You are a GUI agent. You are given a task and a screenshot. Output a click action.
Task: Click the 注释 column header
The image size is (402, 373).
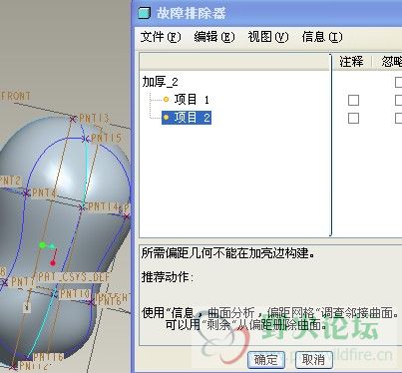pyautogui.click(x=351, y=62)
